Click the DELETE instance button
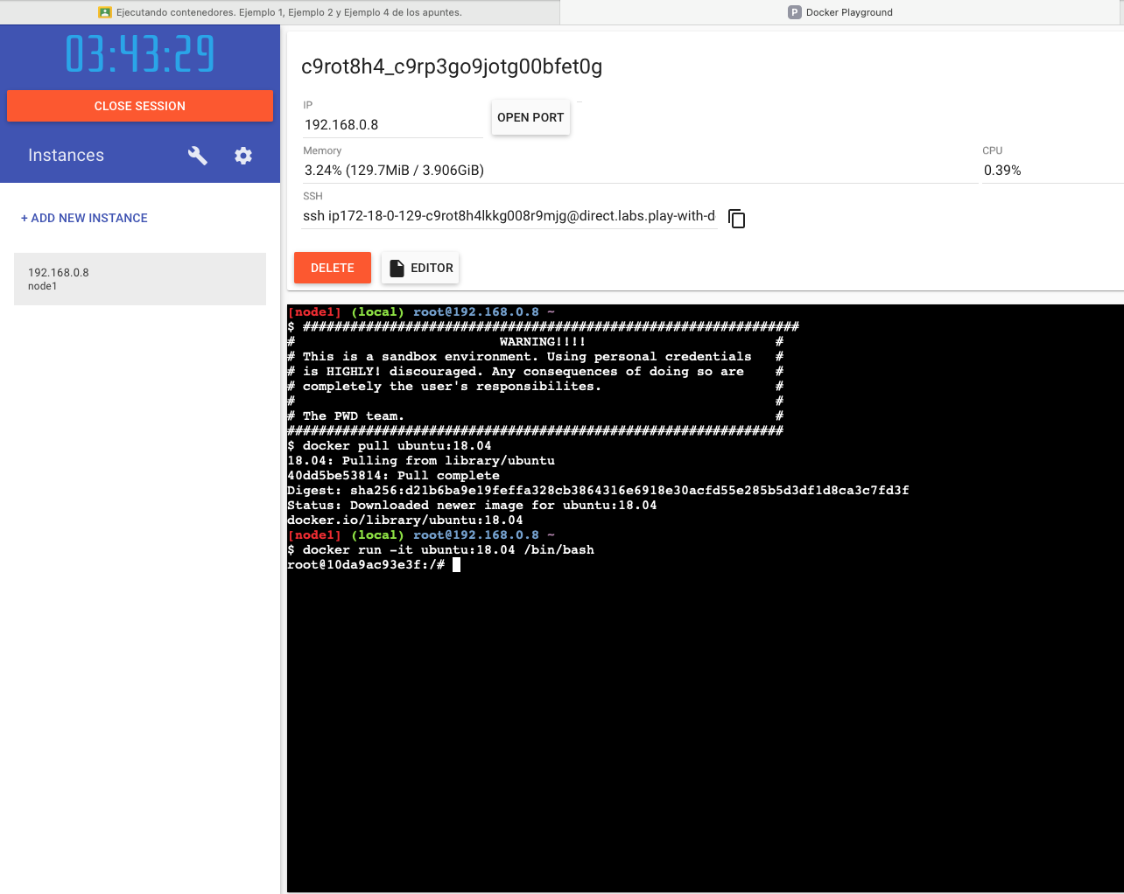 click(x=332, y=268)
